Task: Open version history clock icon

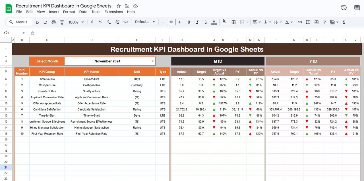Action: 344,8
